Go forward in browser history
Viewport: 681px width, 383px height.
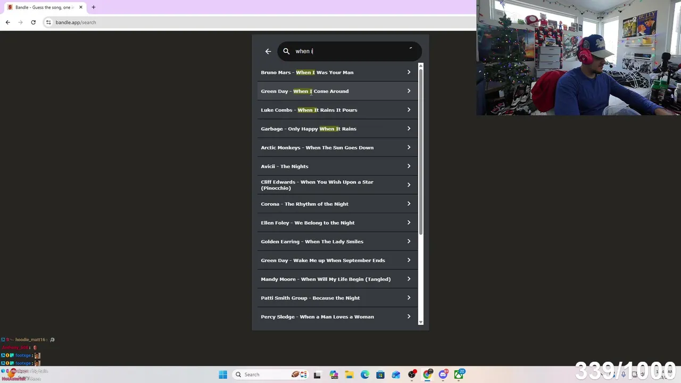pos(20,22)
